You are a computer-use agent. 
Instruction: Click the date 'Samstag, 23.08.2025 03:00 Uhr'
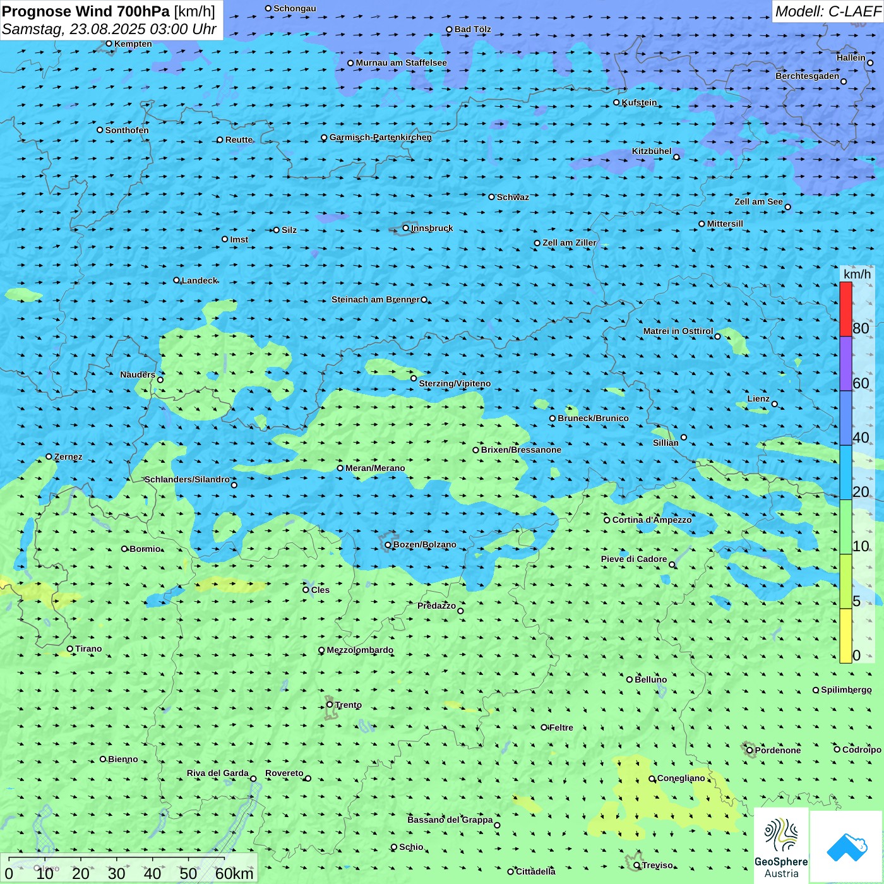tap(109, 29)
